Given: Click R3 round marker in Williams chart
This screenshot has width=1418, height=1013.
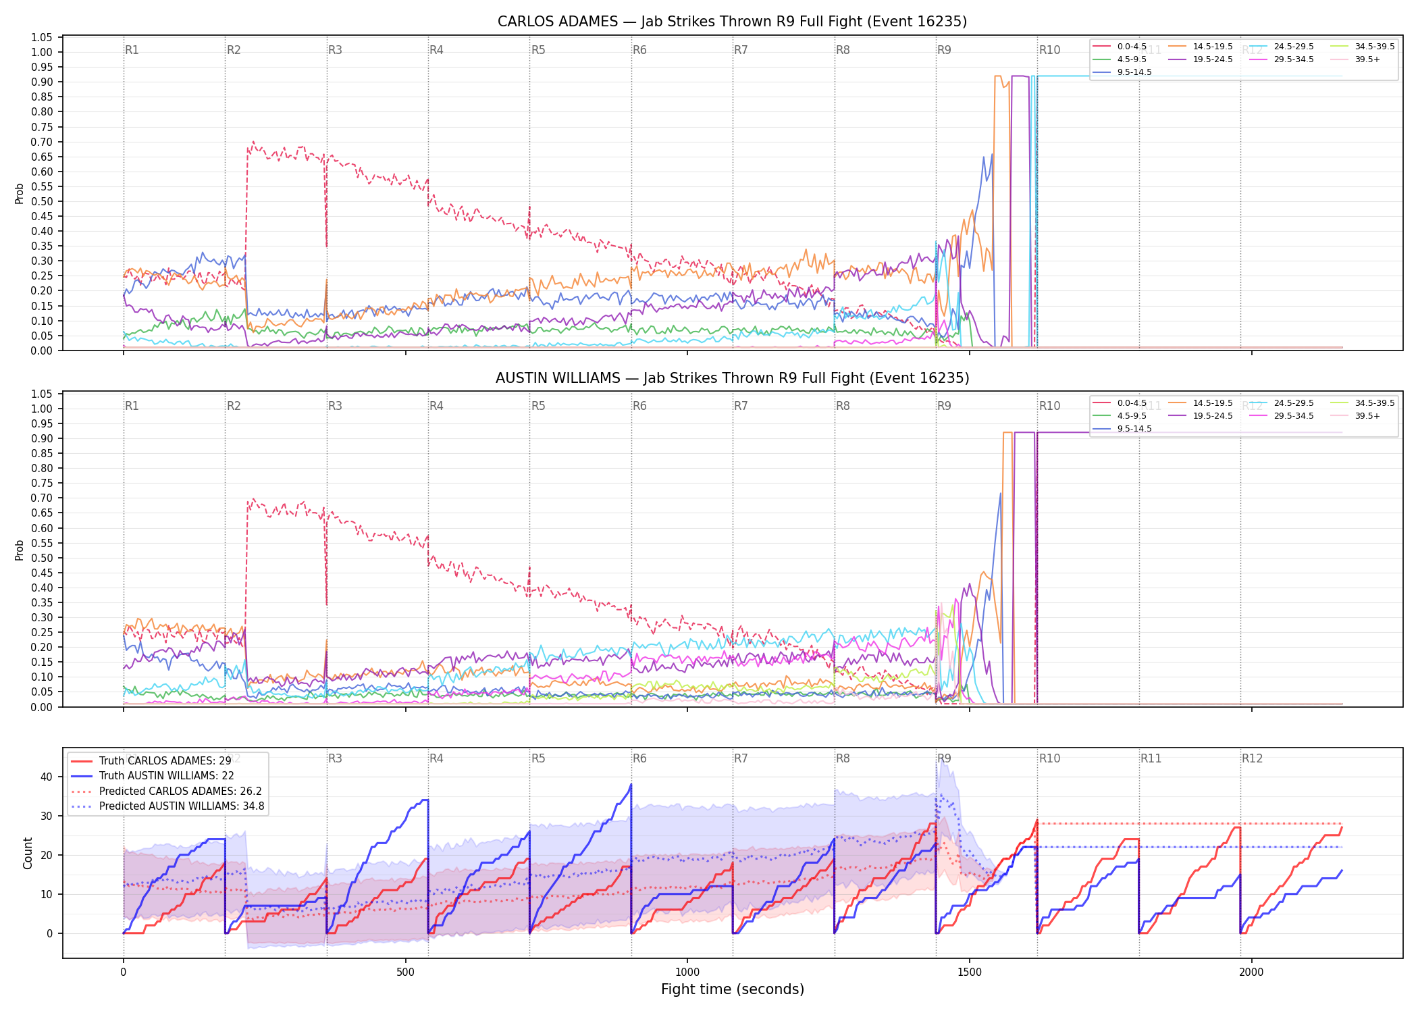Looking at the screenshot, I should (335, 406).
